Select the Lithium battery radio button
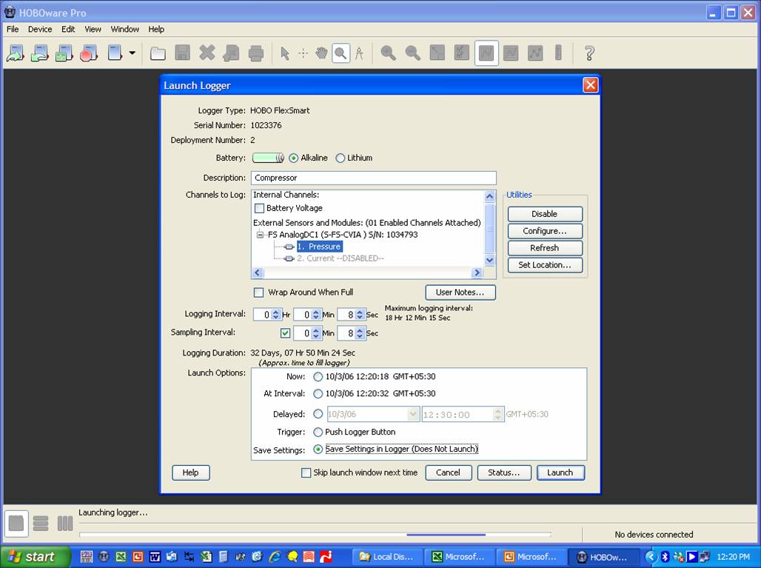Image resolution: width=761 pixels, height=568 pixels. tap(341, 158)
